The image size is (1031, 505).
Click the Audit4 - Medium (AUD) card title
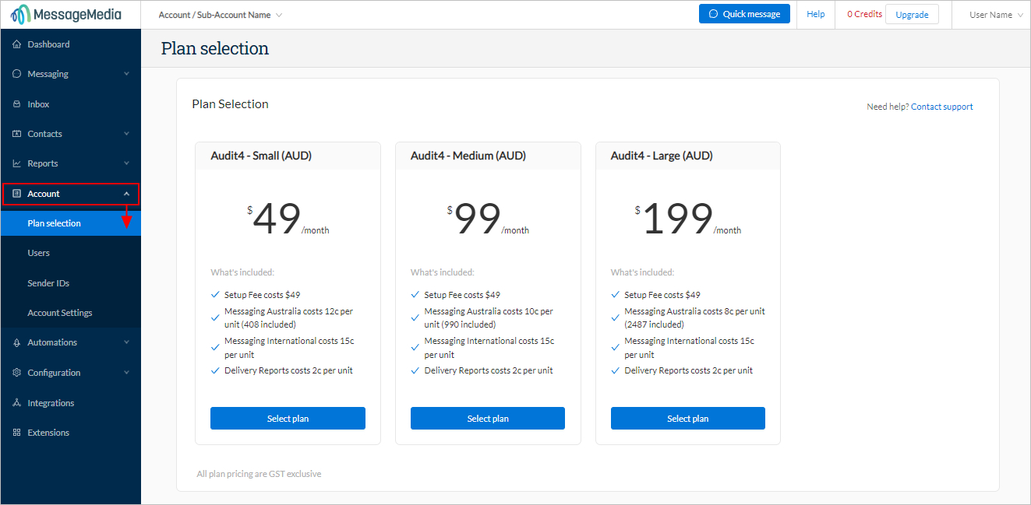coord(468,156)
